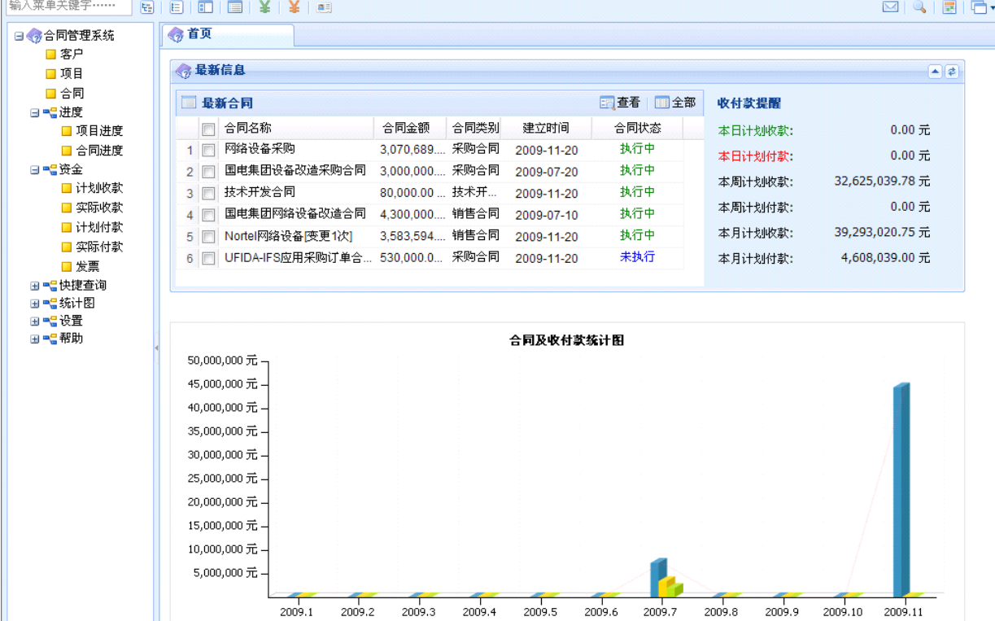This screenshot has height=621, width=995.
Task: Click the Nortel网络设备[变更1次] contract name
Action: coord(288,236)
